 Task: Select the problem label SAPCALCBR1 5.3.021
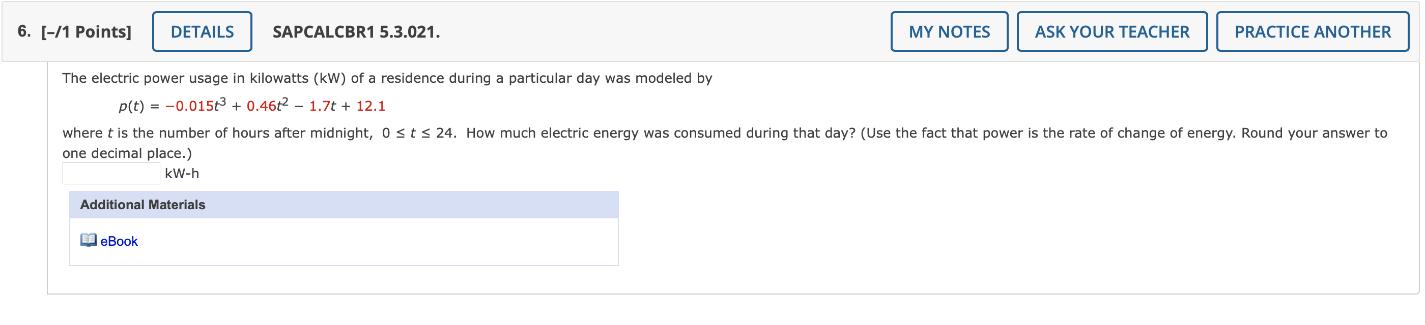355,31
